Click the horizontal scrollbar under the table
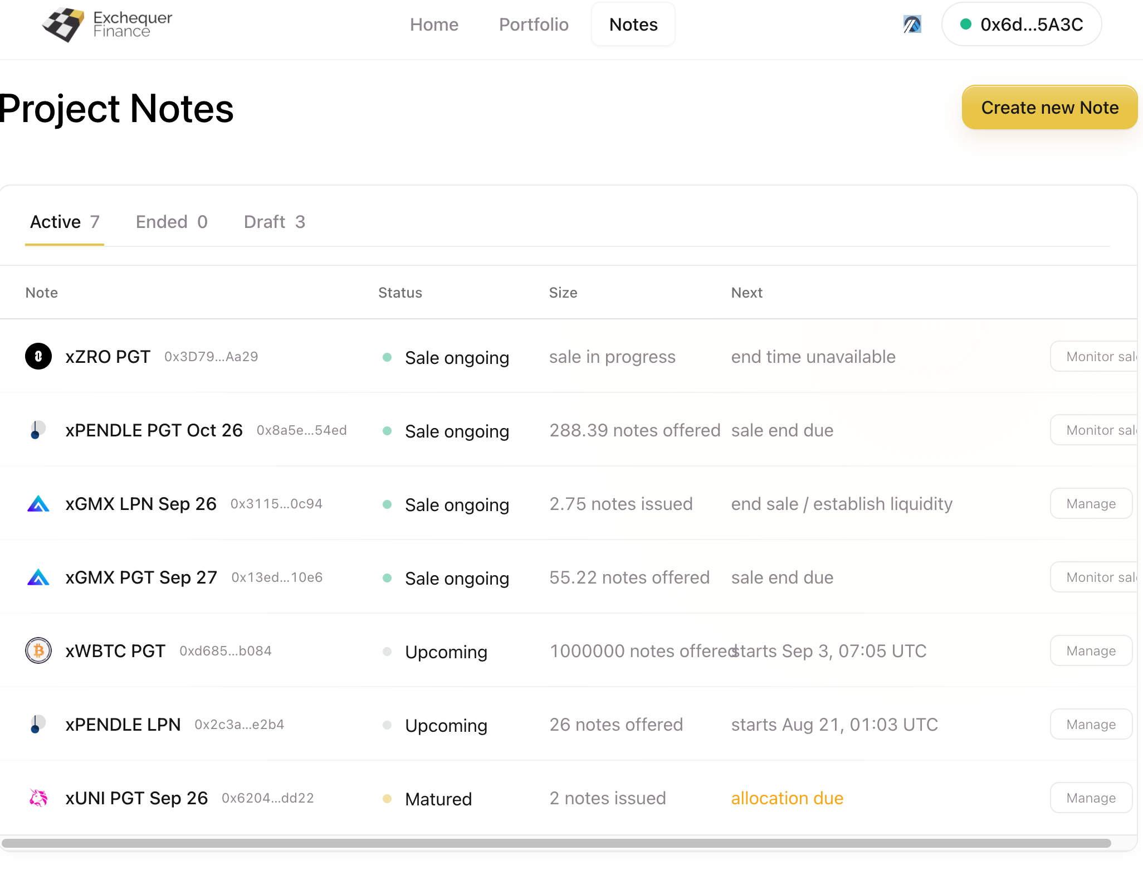Image resolution: width=1143 pixels, height=894 pixels. pyautogui.click(x=556, y=843)
